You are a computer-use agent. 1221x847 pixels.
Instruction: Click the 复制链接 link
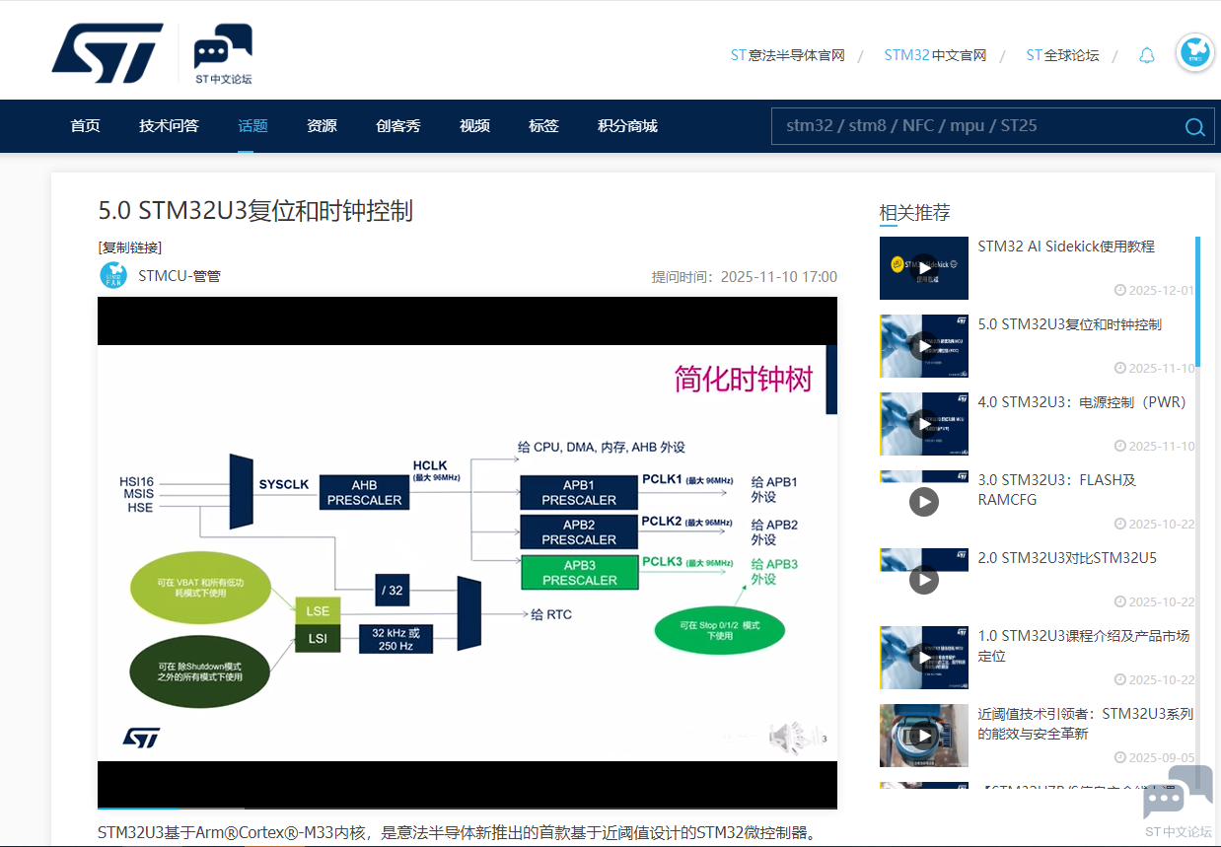point(130,247)
